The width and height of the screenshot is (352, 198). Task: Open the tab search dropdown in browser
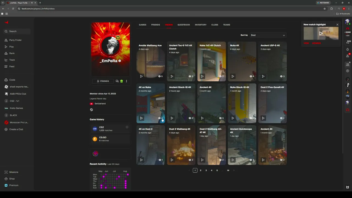pyautogui.click(x=3, y=3)
